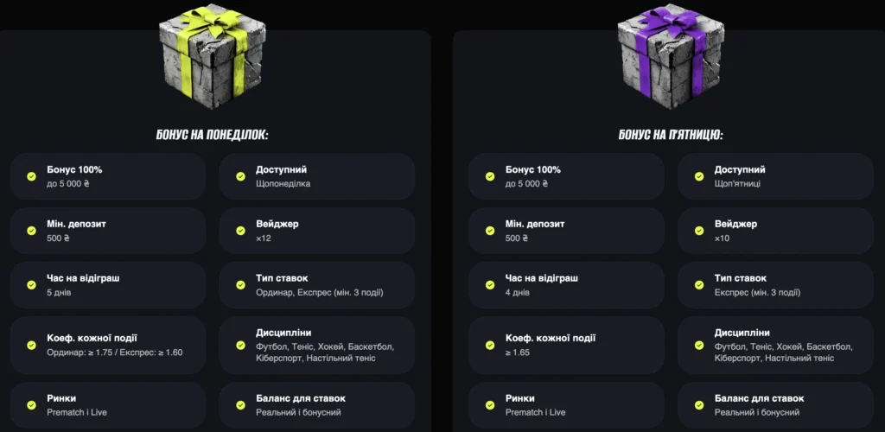Click the purple-ribbon gift box image
Viewport: 885px width, 432px height.
[x=668, y=54]
